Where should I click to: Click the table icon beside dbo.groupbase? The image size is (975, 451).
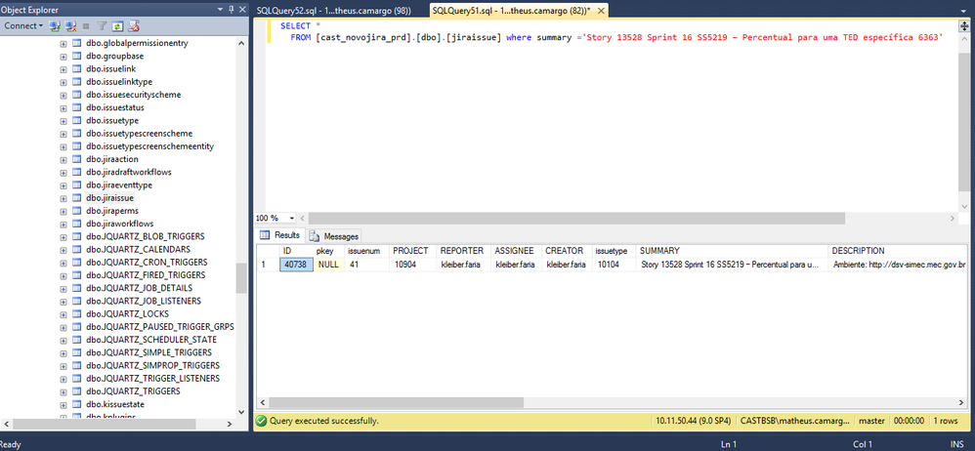pos(77,56)
